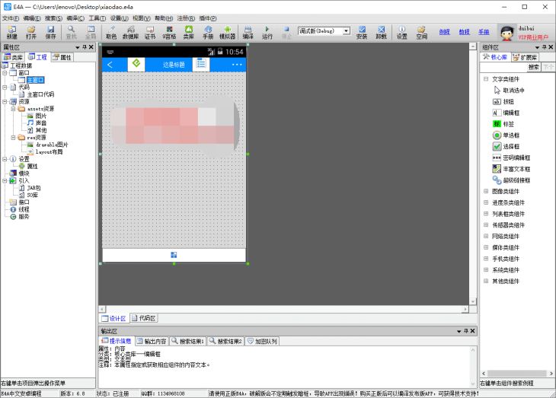
Task: Click the 类库 library toolbar icon
Action: (189, 32)
